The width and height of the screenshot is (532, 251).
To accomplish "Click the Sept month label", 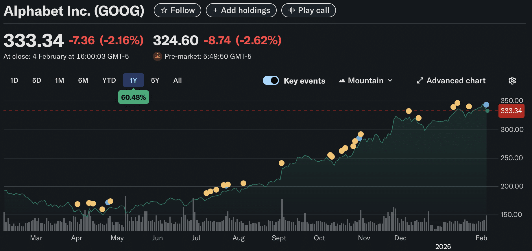I will pos(279,238).
